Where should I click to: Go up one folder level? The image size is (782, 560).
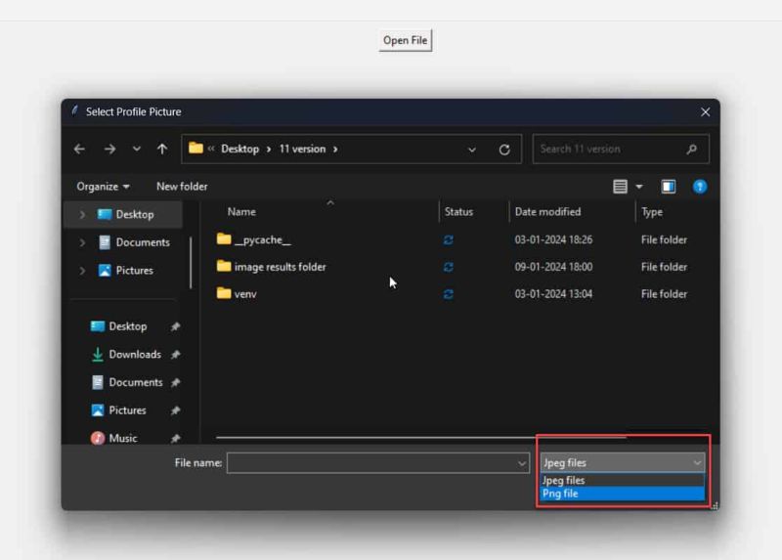click(x=162, y=149)
